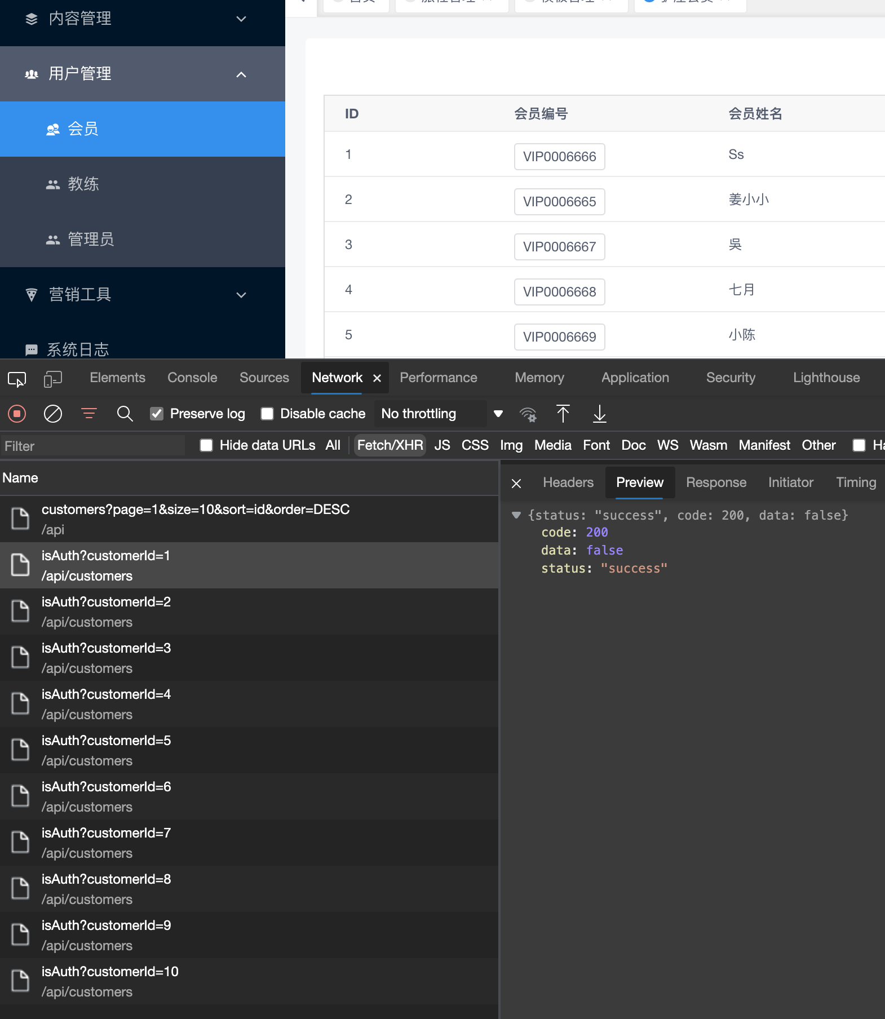Open the Initiator tab of the request
Image resolution: width=885 pixels, height=1019 pixels.
click(x=791, y=483)
